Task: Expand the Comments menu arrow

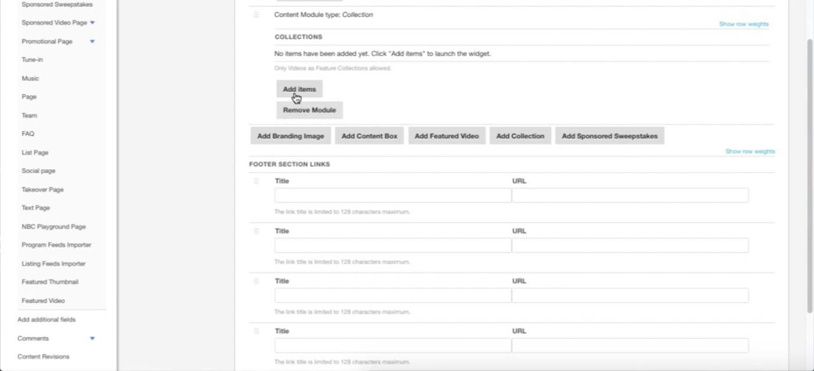Action: [92, 338]
